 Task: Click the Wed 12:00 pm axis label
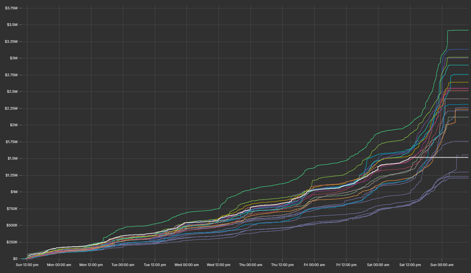(219, 265)
